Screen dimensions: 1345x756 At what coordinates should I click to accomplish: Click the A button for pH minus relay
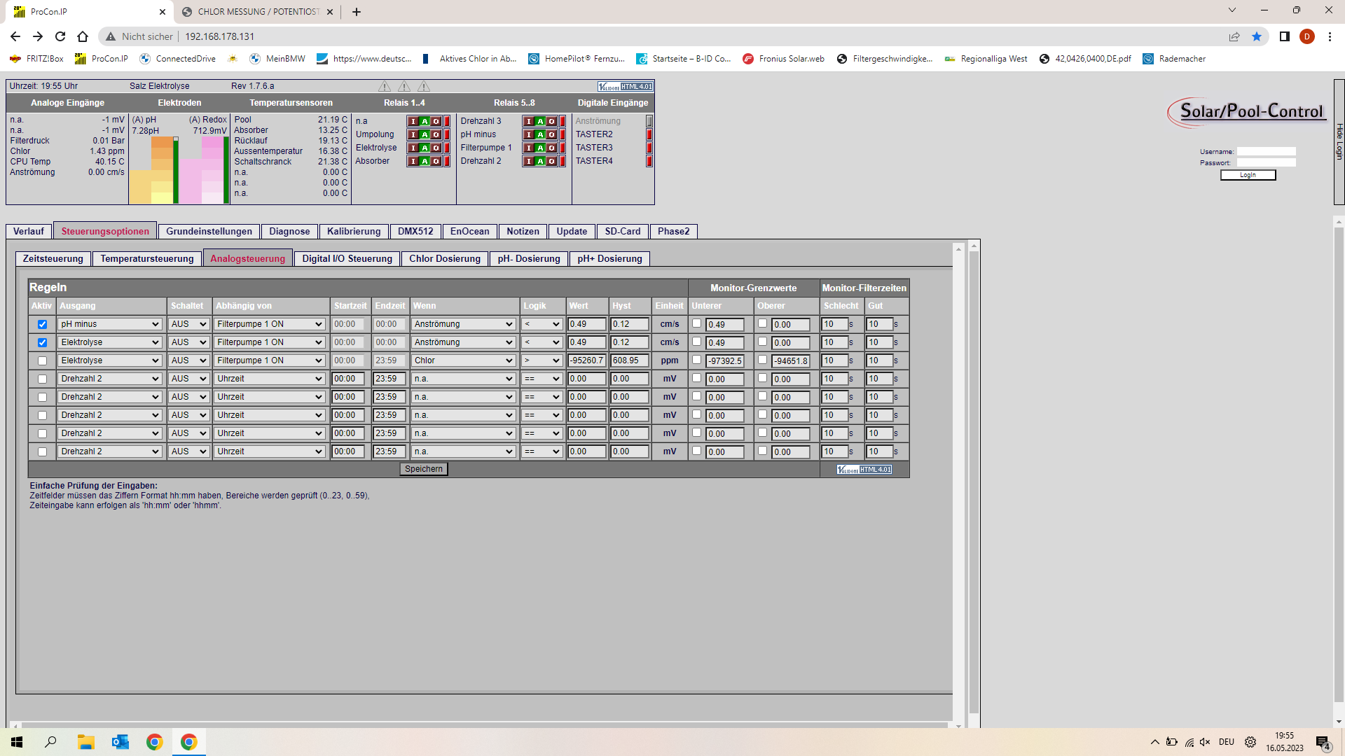540,134
